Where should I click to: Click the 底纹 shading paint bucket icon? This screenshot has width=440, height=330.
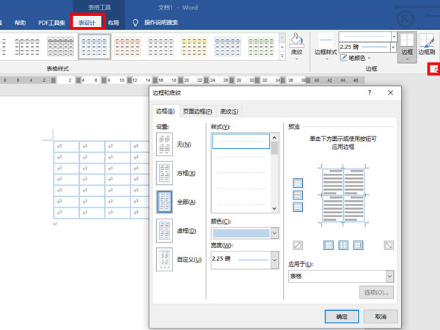coord(296,40)
